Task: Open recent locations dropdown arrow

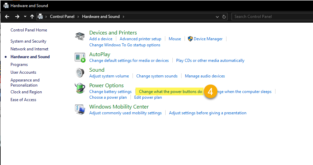Action: click(25, 16)
